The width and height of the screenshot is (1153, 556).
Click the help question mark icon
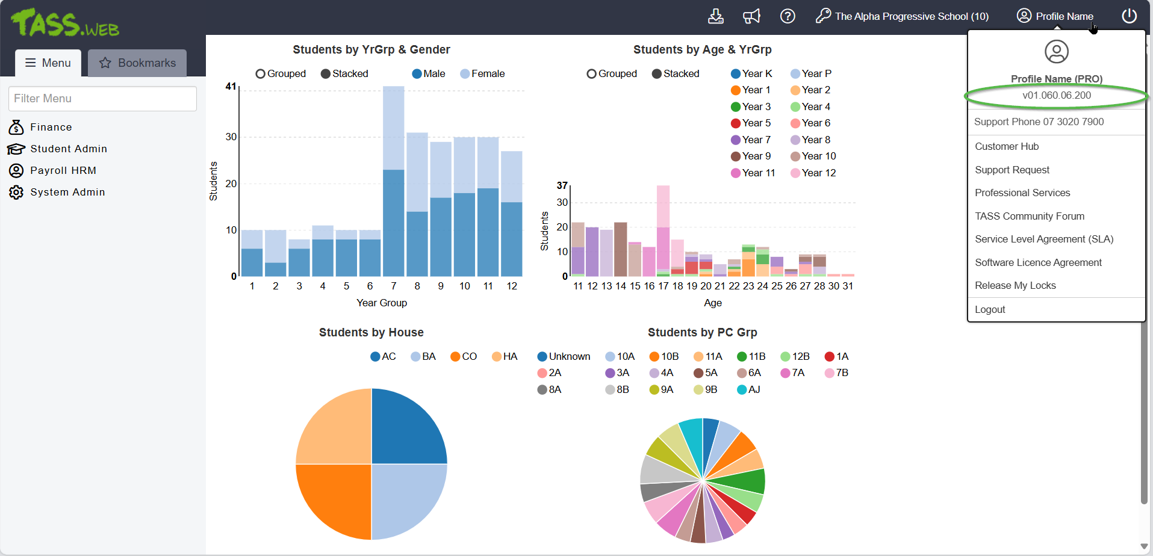[788, 16]
